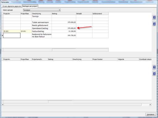The width and height of the screenshot is (158, 118).
Task: Select the 15-101 Projectfase cell
Action: coord(26,31)
